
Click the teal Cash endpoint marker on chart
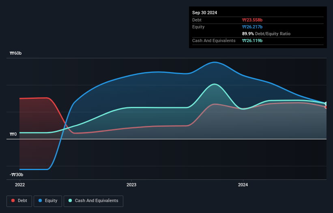326,104
